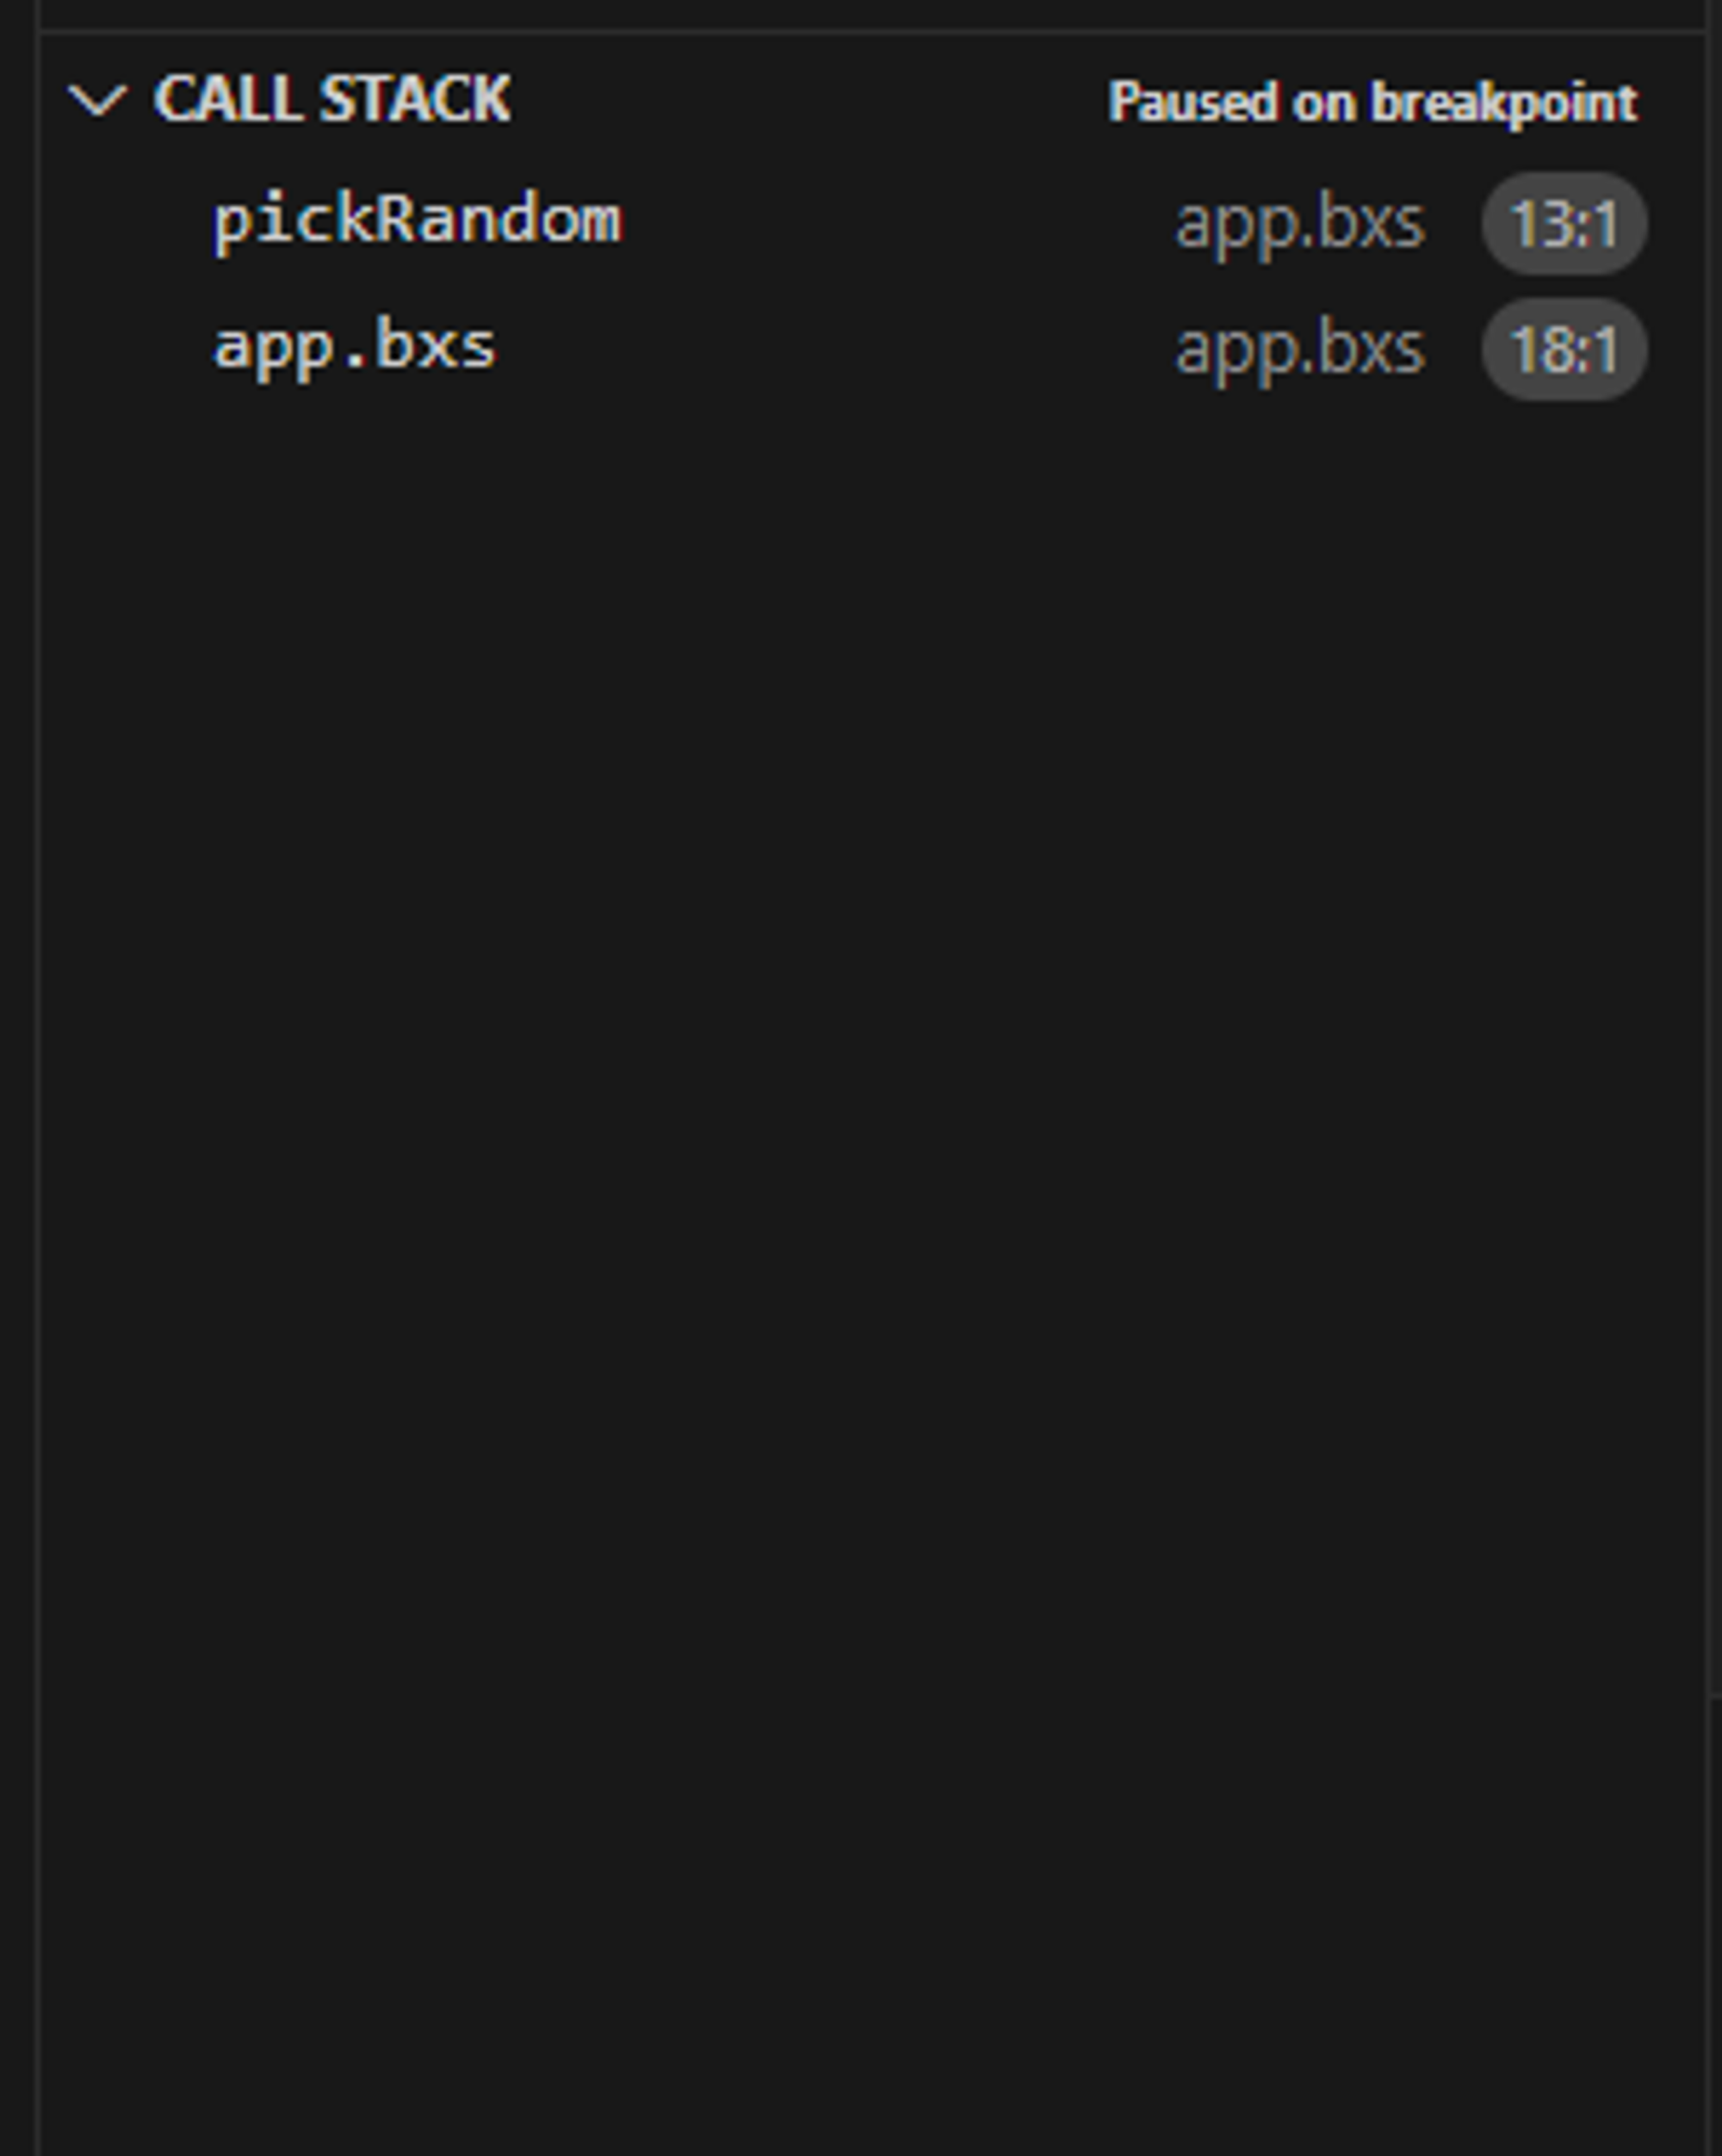The image size is (1722, 2156).
Task: Select the pickRandom stack frame
Action: (x=418, y=221)
